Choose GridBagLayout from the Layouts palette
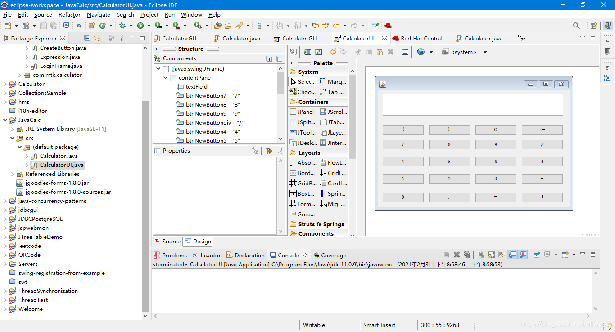The height and width of the screenshot is (332, 615). 303,183
